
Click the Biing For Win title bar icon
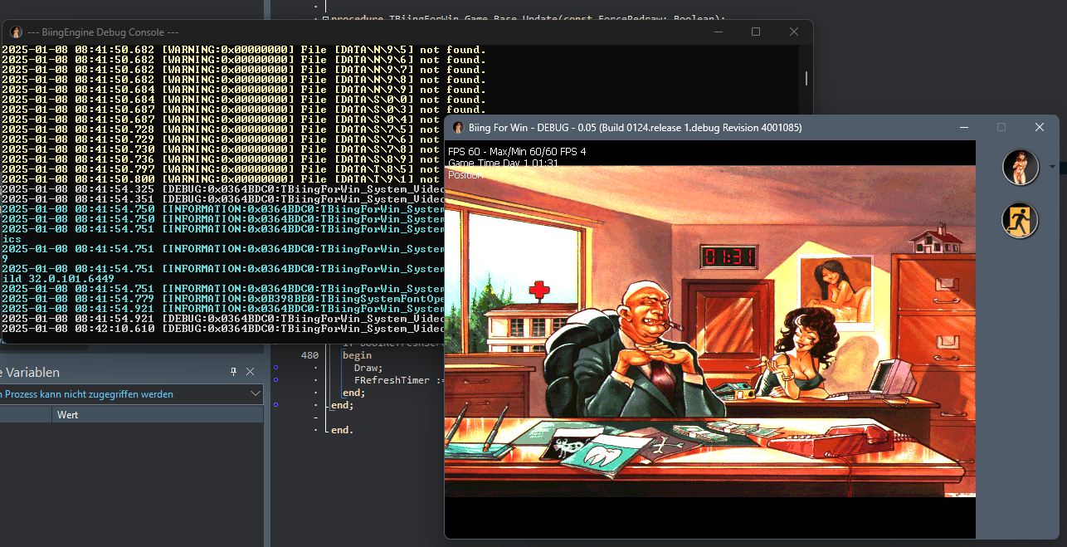click(458, 128)
